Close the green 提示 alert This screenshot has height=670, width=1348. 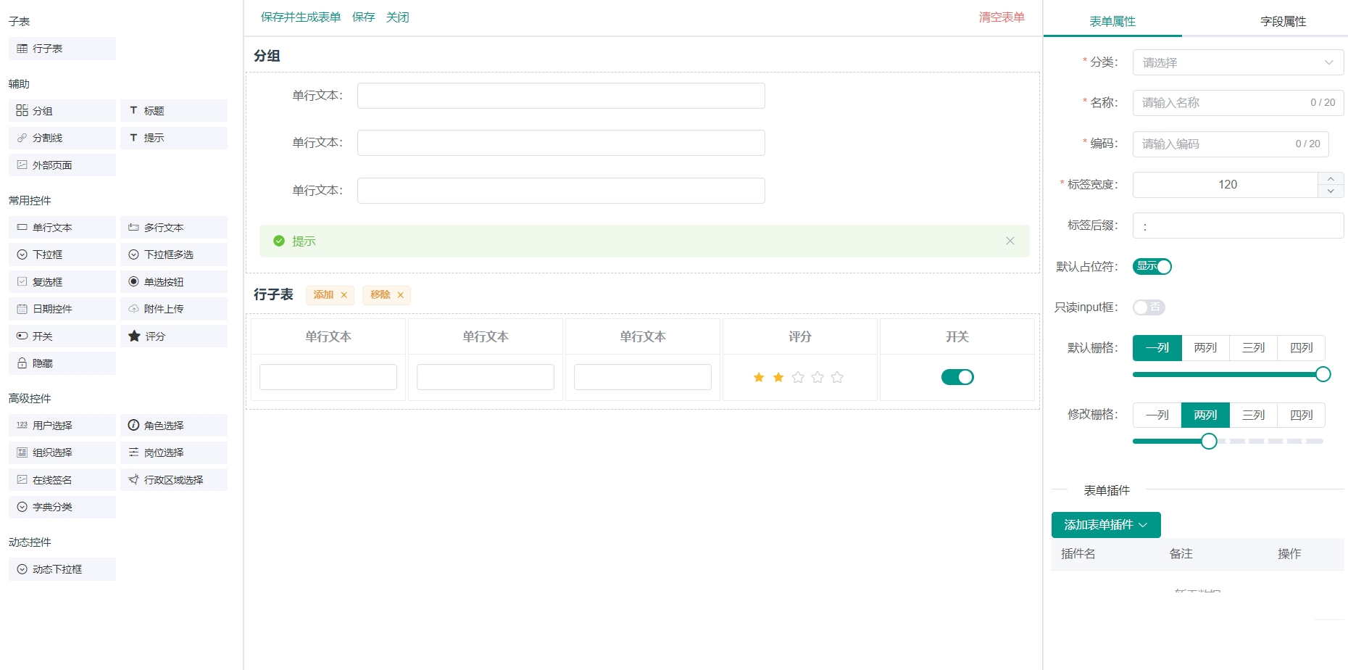pyautogui.click(x=1010, y=241)
